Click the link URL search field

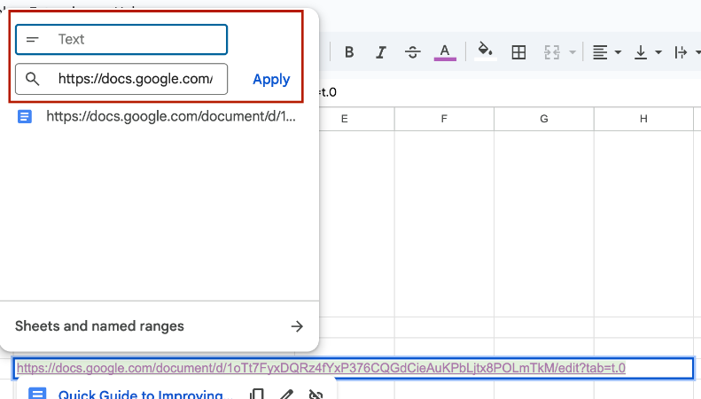point(121,79)
